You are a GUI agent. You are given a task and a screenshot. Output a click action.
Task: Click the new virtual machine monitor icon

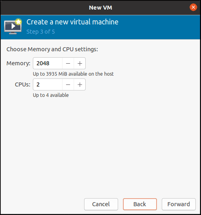[13, 26]
